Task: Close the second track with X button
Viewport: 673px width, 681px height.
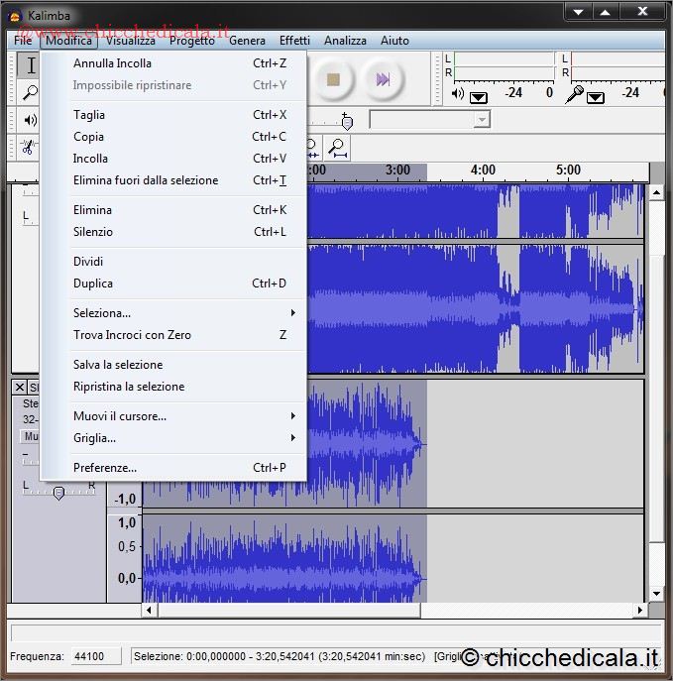Action: click(19, 388)
